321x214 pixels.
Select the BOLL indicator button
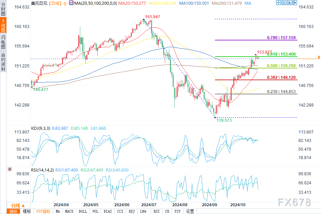(83, 211)
